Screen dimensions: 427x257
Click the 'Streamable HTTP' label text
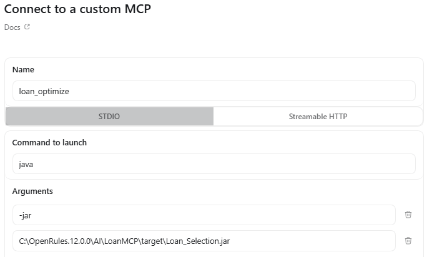click(317, 117)
